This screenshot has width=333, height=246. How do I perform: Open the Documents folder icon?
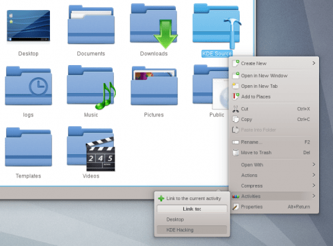[x=91, y=25]
